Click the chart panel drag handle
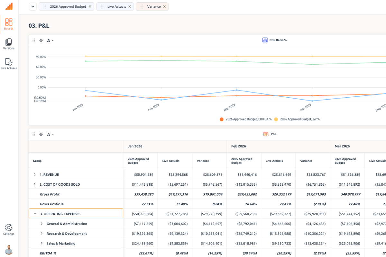Screen dimensions: 386x257 point(34,40)
